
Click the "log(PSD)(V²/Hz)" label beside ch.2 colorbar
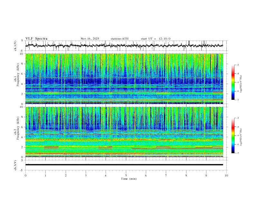coord(241,137)
